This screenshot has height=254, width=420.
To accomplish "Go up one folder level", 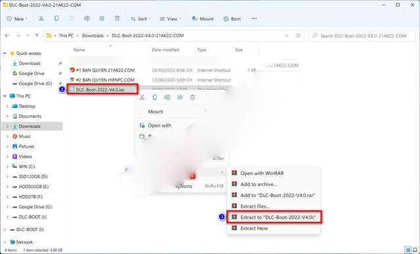I will (x=37, y=35).
